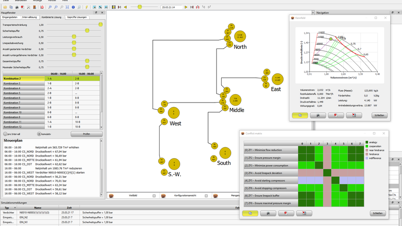Adjust the Transporteinschränkung slider knob

click(x=100, y=24)
